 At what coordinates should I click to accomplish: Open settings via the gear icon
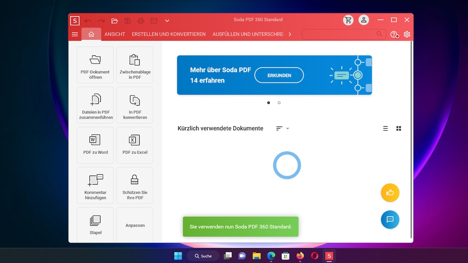407,34
